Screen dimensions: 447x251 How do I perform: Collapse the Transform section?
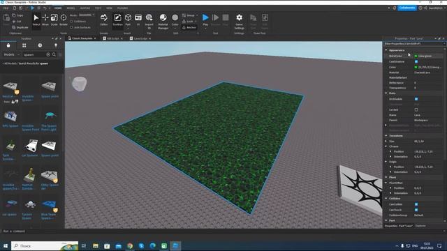pos(386,136)
